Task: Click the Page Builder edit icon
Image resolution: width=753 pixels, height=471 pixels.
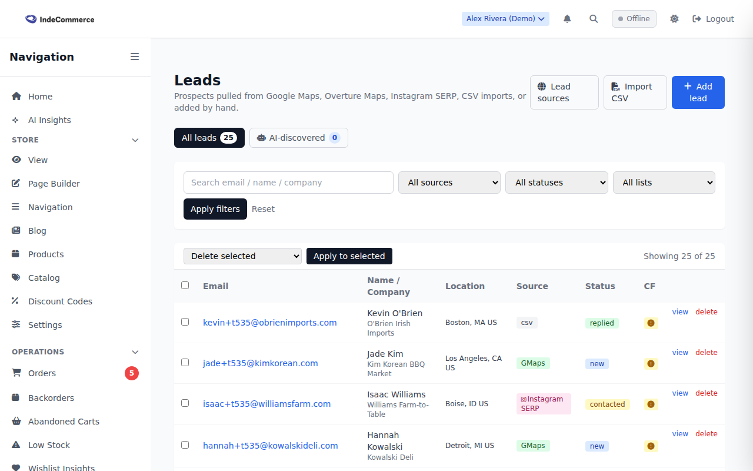Action: (x=16, y=183)
